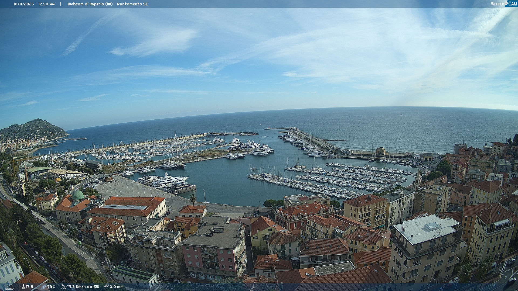Click the Weather word in top-right logo
Screen dimensions: 518x291
pyautogui.click(x=497, y=4)
